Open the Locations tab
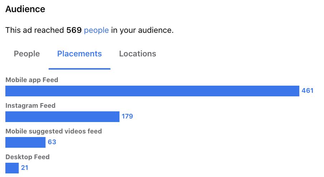Screen dimensions: 324x177 point(138,54)
